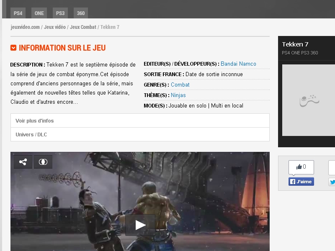Click the gamepad placeholder cover image
Image resolution: width=335 pixels, height=251 pixels.
309,100
